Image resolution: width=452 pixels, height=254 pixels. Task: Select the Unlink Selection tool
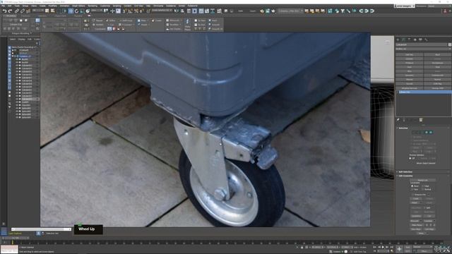pyautogui.click(x=23, y=11)
